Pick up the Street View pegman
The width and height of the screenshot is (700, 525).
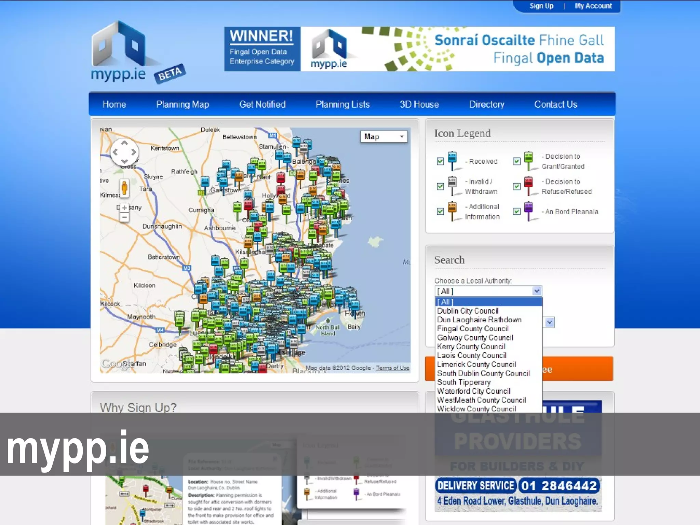(124, 188)
